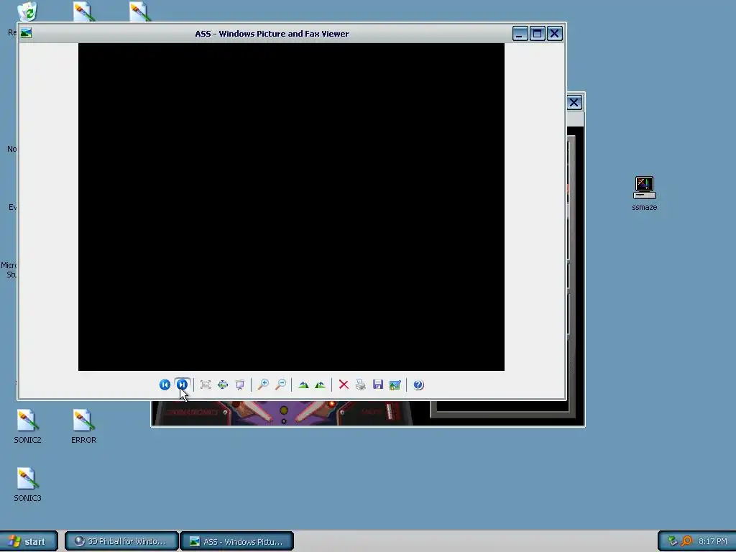736x552 pixels.
Task: Select the Recycle Bin icon
Action: 27,11
